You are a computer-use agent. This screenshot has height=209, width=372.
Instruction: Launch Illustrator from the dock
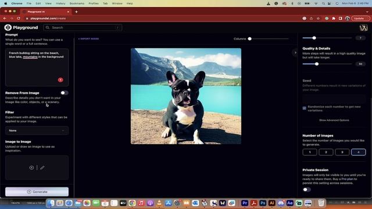(271, 203)
